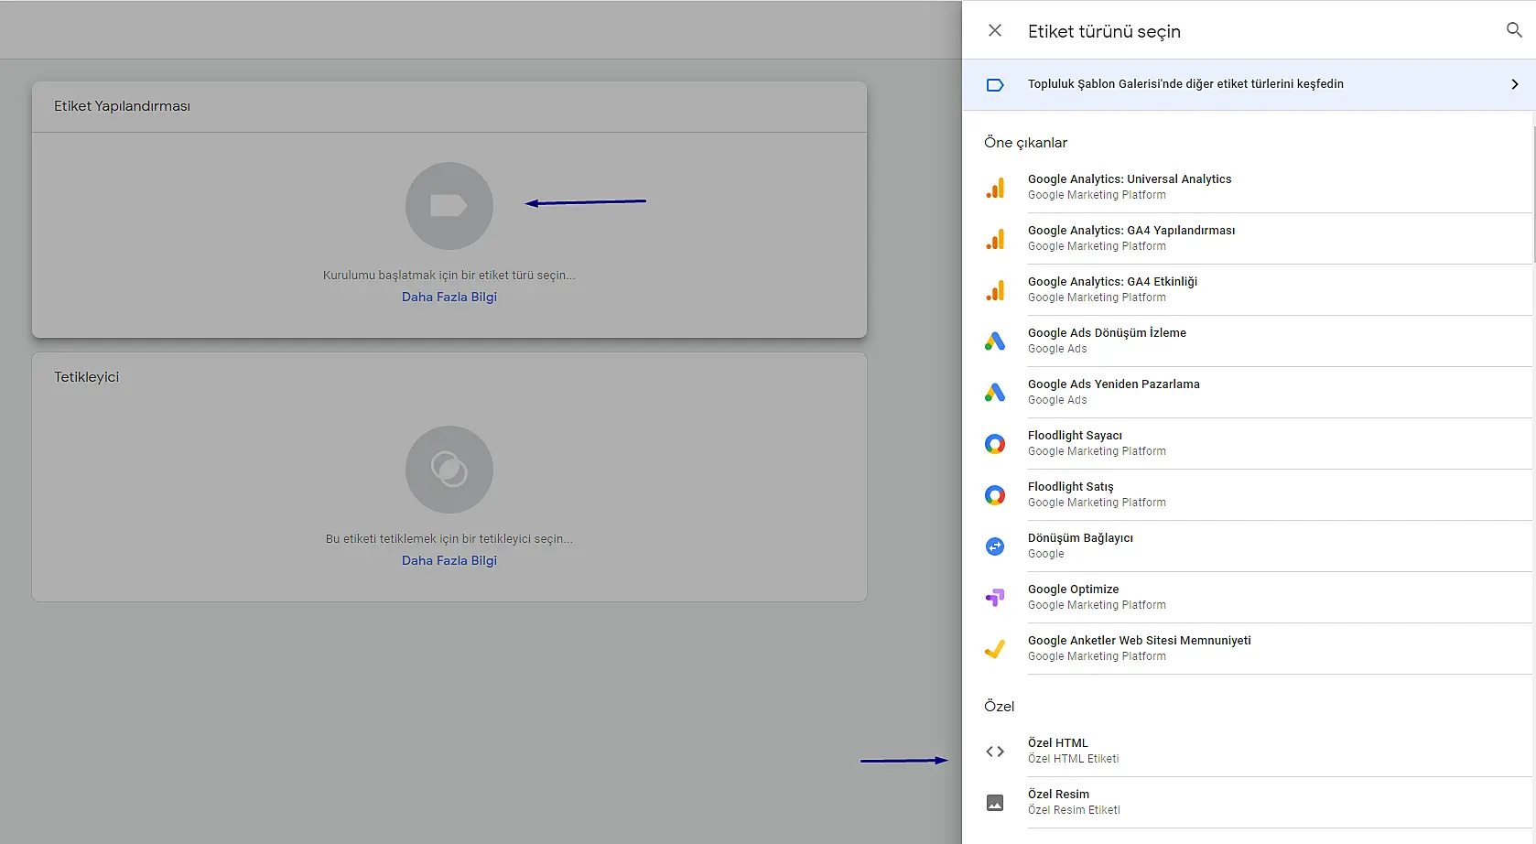Viewport: 1536px width, 844px height.
Task: Click the Özel HTML code brackets icon
Action: coord(995,752)
